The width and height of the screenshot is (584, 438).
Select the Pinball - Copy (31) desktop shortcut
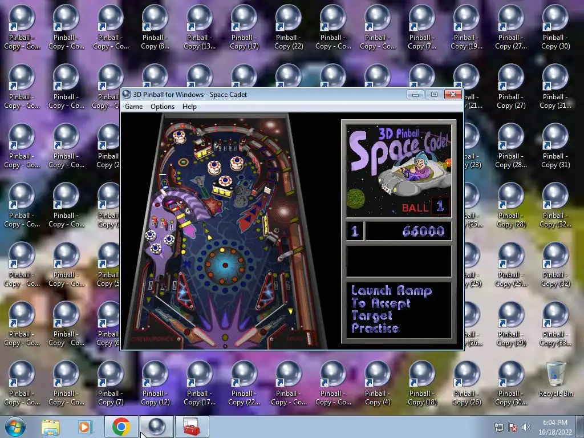pyautogui.click(x=555, y=145)
